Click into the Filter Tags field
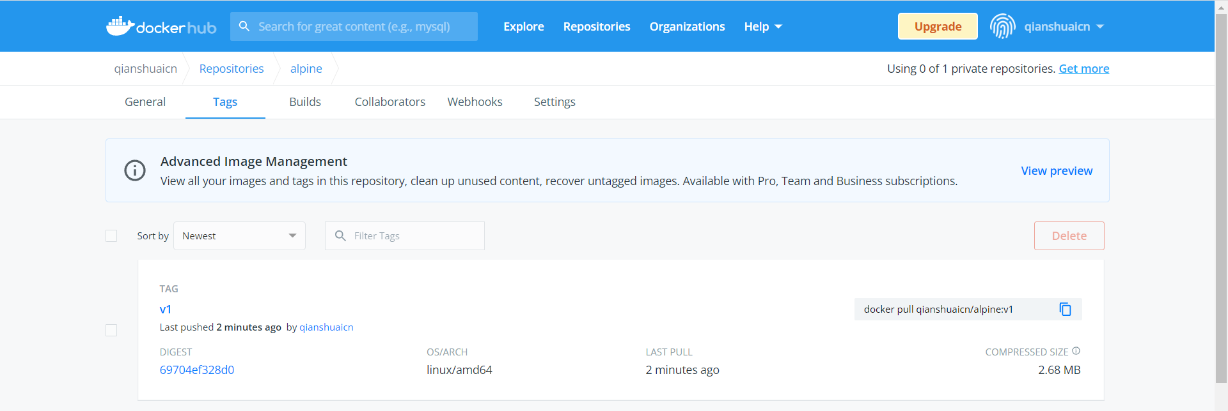The width and height of the screenshot is (1228, 411). (405, 235)
